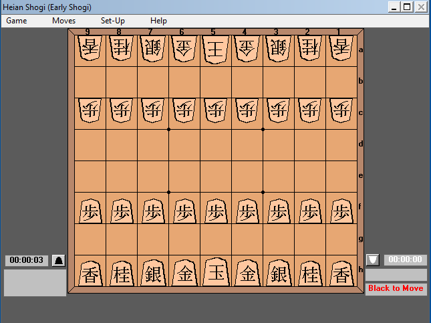
Task: Click empty square 3d on the board
Action: click(279, 145)
